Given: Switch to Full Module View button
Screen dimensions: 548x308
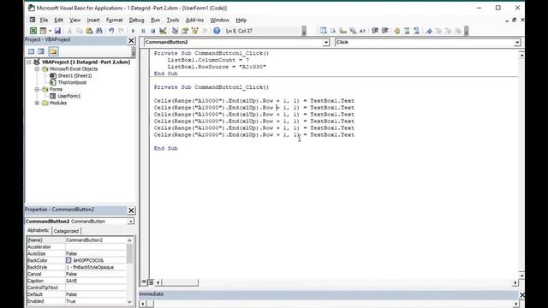Looking at the screenshot, I should [151, 282].
